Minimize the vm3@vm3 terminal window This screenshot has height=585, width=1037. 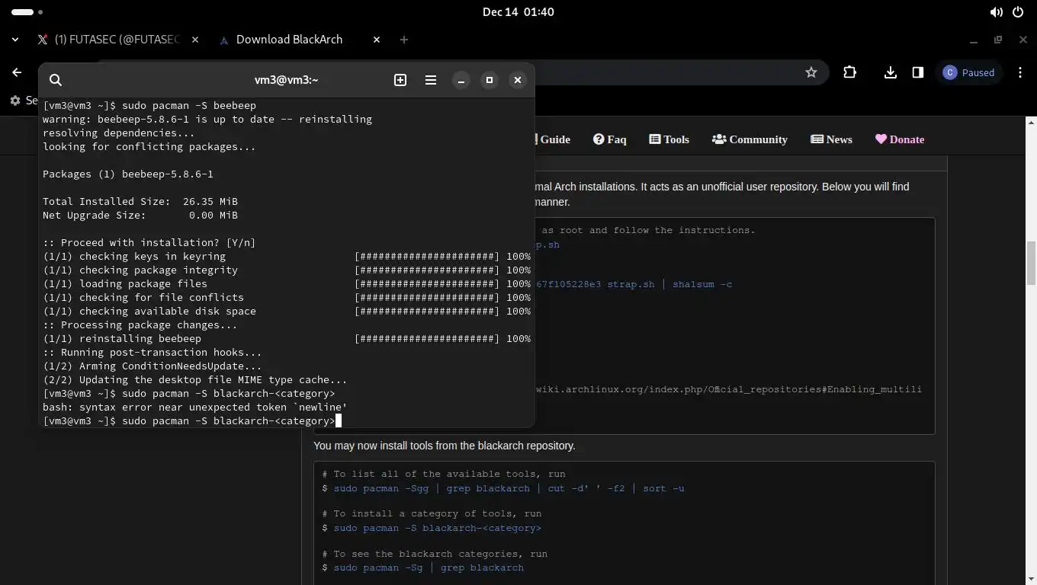pos(461,80)
